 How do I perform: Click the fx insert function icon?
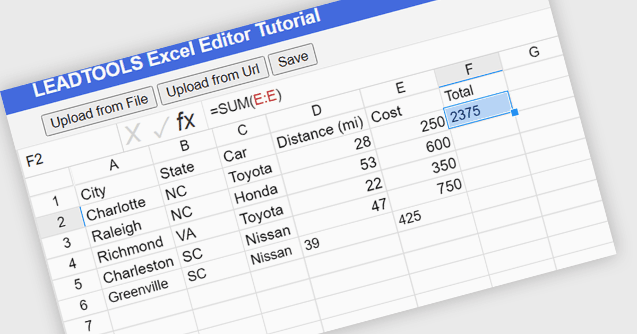[186, 121]
